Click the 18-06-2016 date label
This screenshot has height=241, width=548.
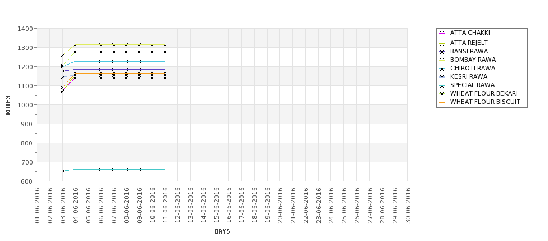click(x=255, y=206)
